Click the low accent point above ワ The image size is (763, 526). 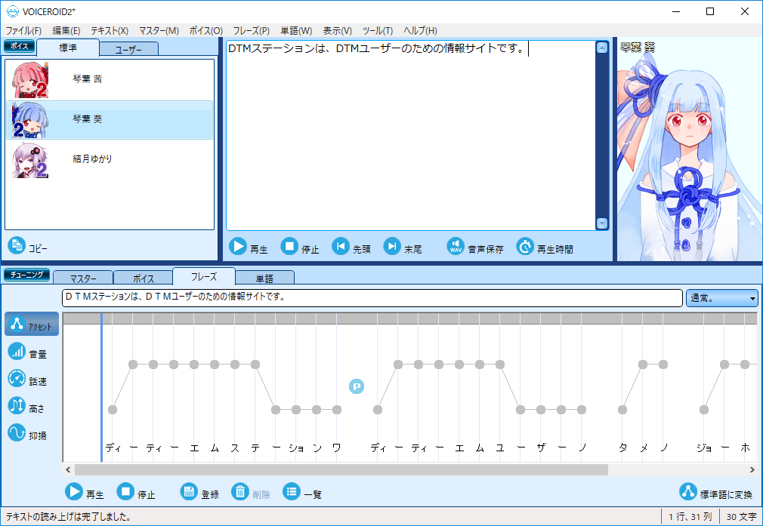tap(337, 410)
